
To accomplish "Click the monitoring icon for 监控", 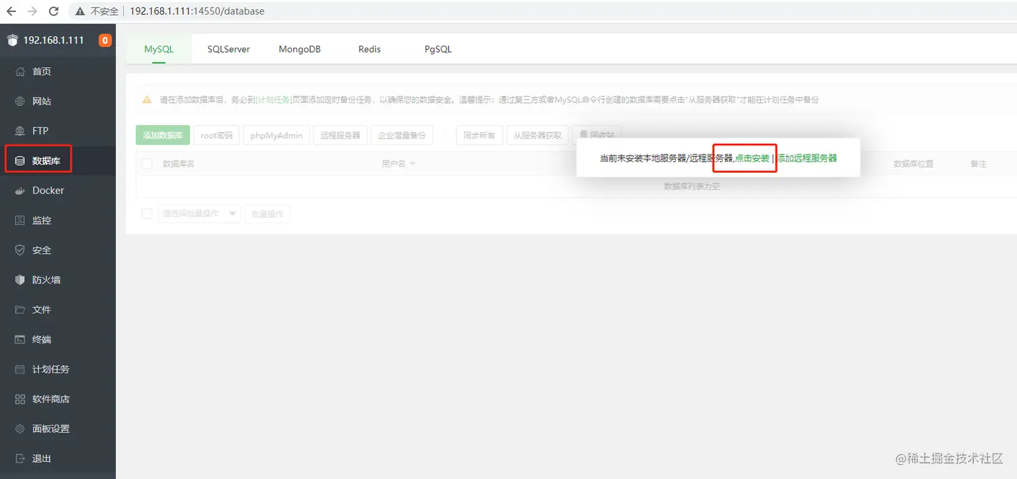I will click(x=20, y=220).
